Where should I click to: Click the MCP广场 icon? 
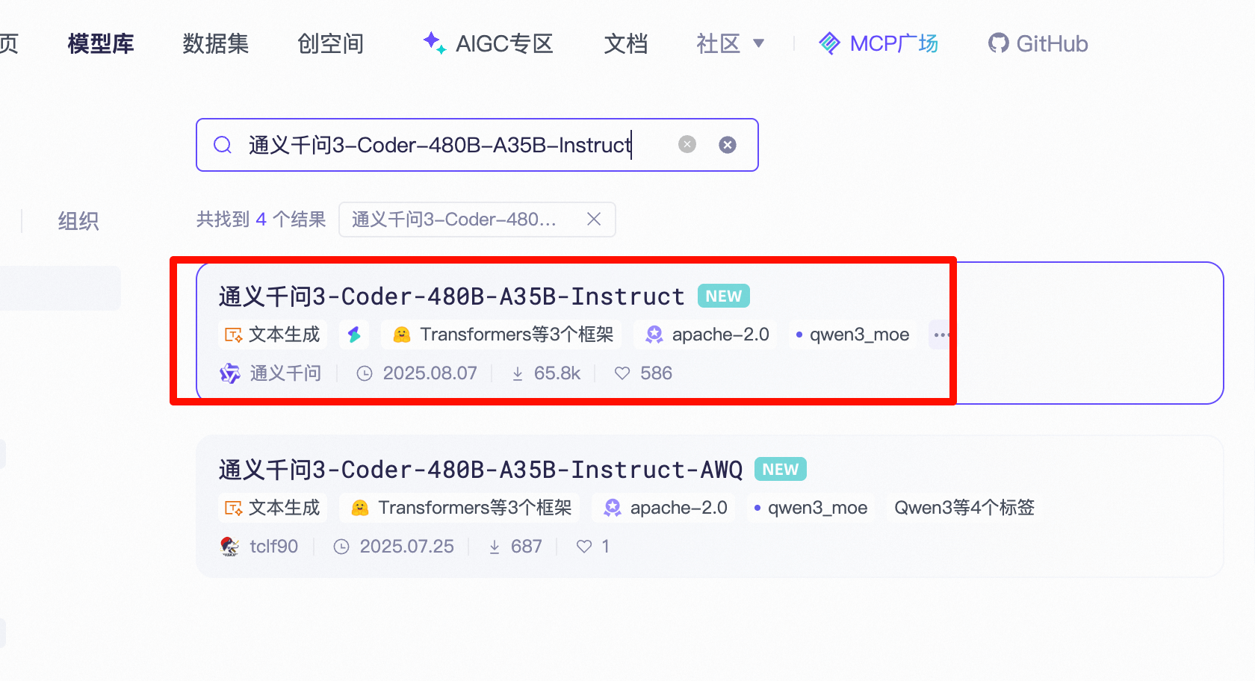coord(829,43)
